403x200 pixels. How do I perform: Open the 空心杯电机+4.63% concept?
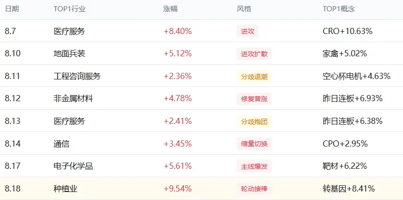tap(357, 76)
